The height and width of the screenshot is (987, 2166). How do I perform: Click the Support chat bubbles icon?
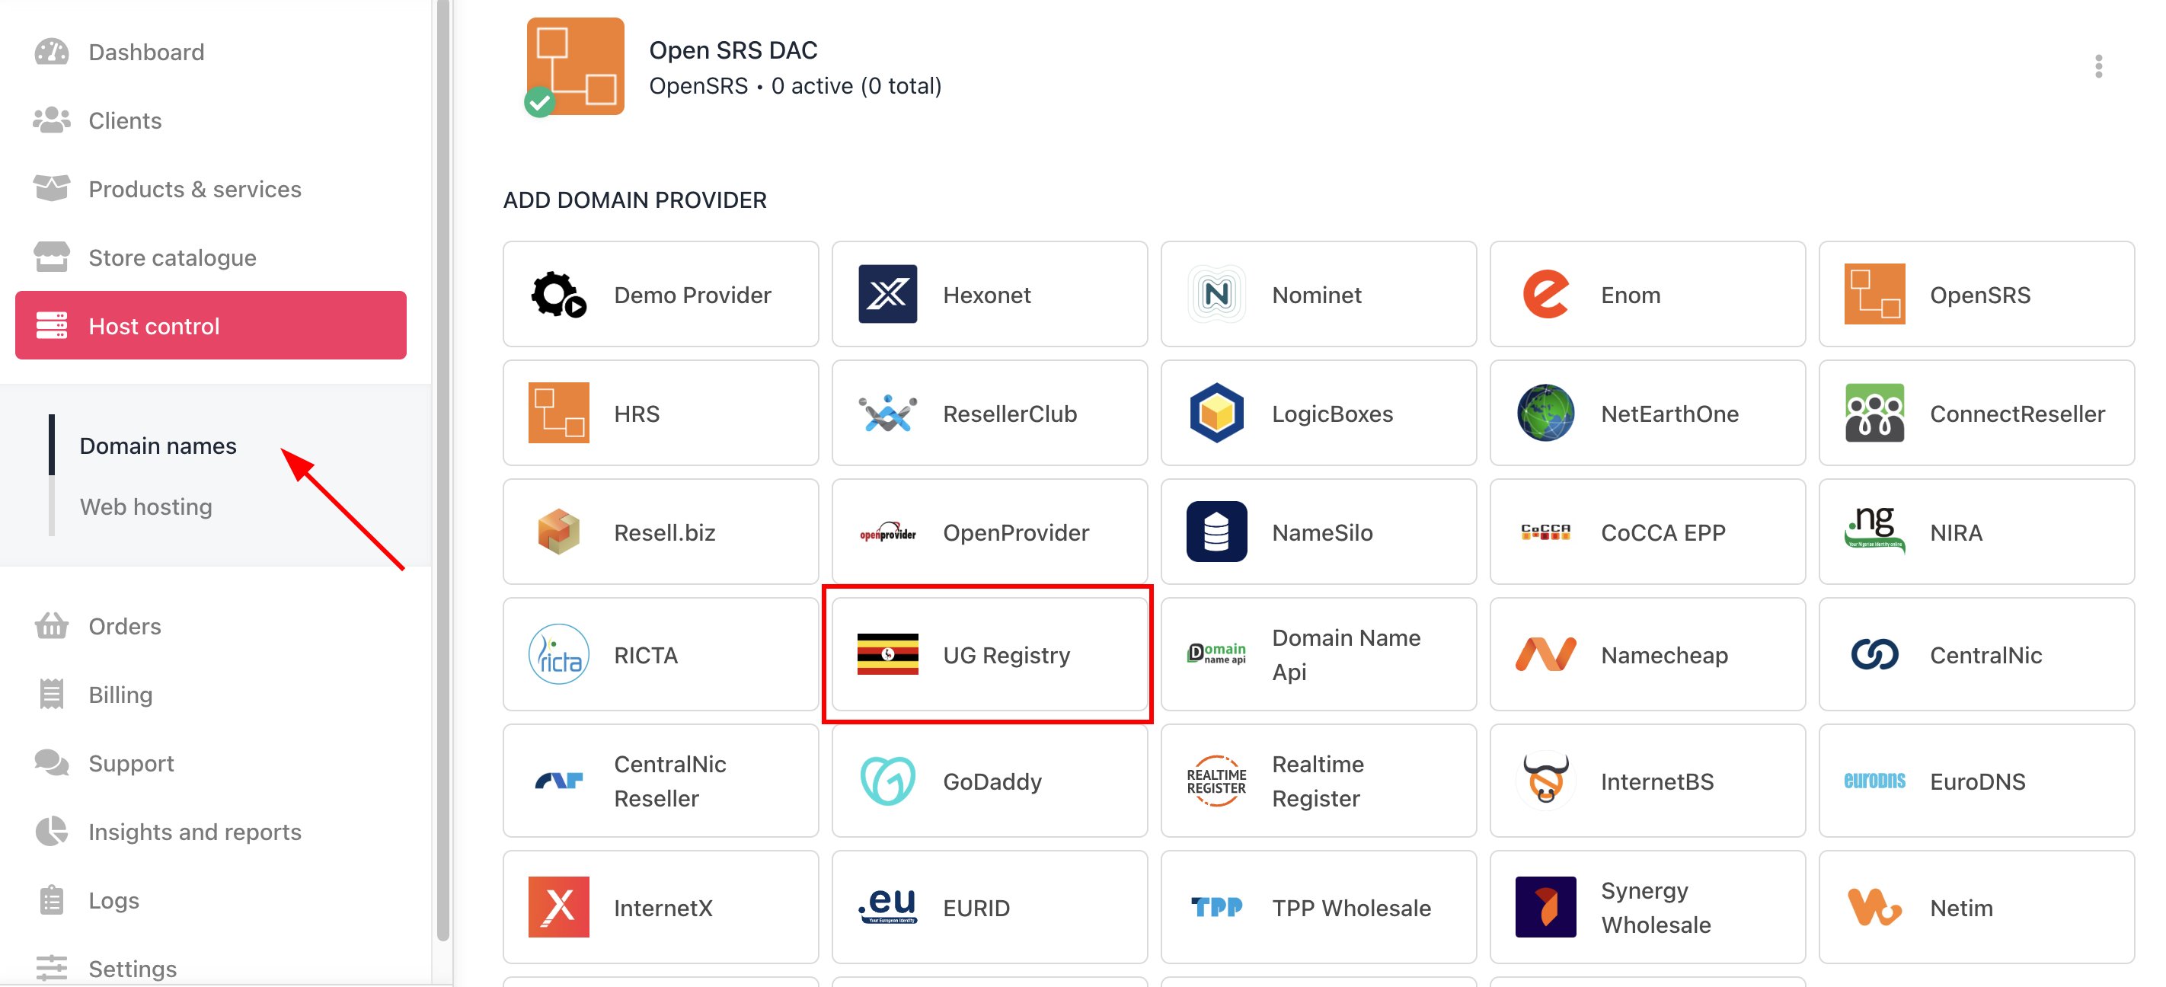(51, 763)
